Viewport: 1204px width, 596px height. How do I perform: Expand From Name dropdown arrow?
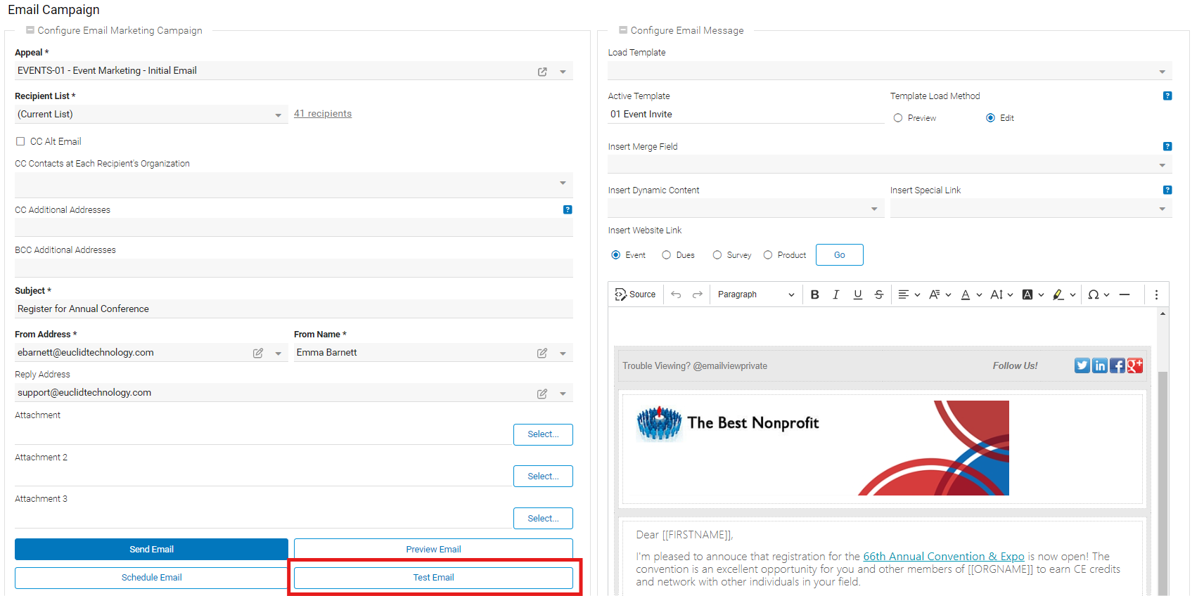pos(563,354)
